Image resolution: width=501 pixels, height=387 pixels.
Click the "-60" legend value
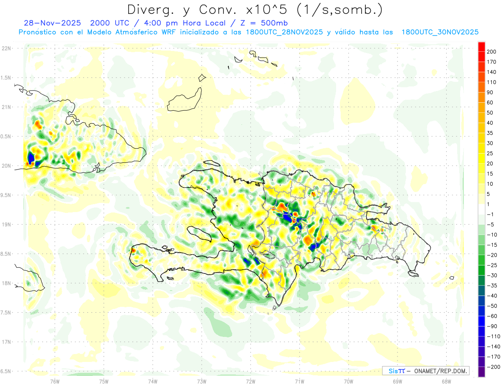click(492, 316)
